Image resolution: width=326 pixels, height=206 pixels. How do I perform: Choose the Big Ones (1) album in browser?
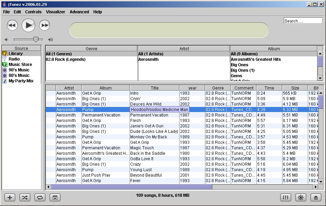[274, 70]
